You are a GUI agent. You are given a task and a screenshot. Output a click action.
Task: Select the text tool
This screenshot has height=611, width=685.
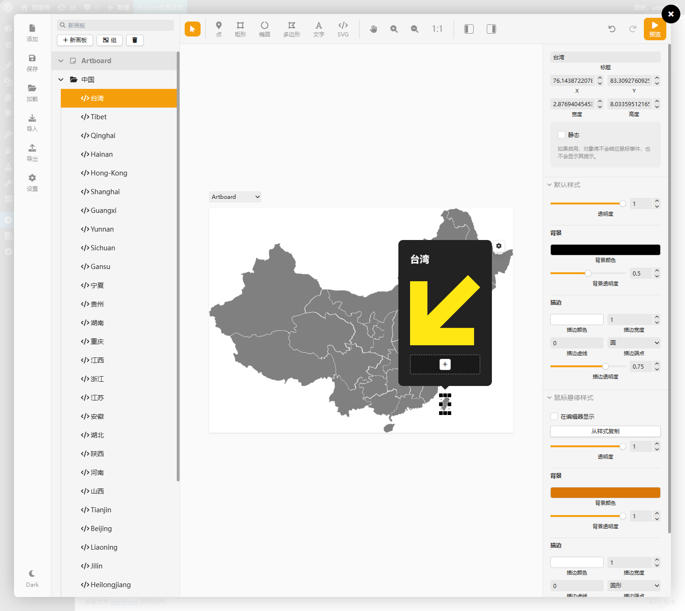(x=318, y=29)
